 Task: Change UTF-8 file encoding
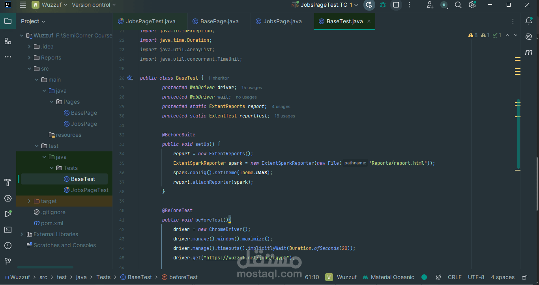pyautogui.click(x=476, y=277)
